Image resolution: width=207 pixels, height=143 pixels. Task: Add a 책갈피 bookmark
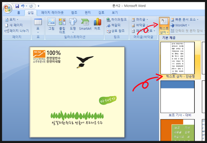(114, 25)
